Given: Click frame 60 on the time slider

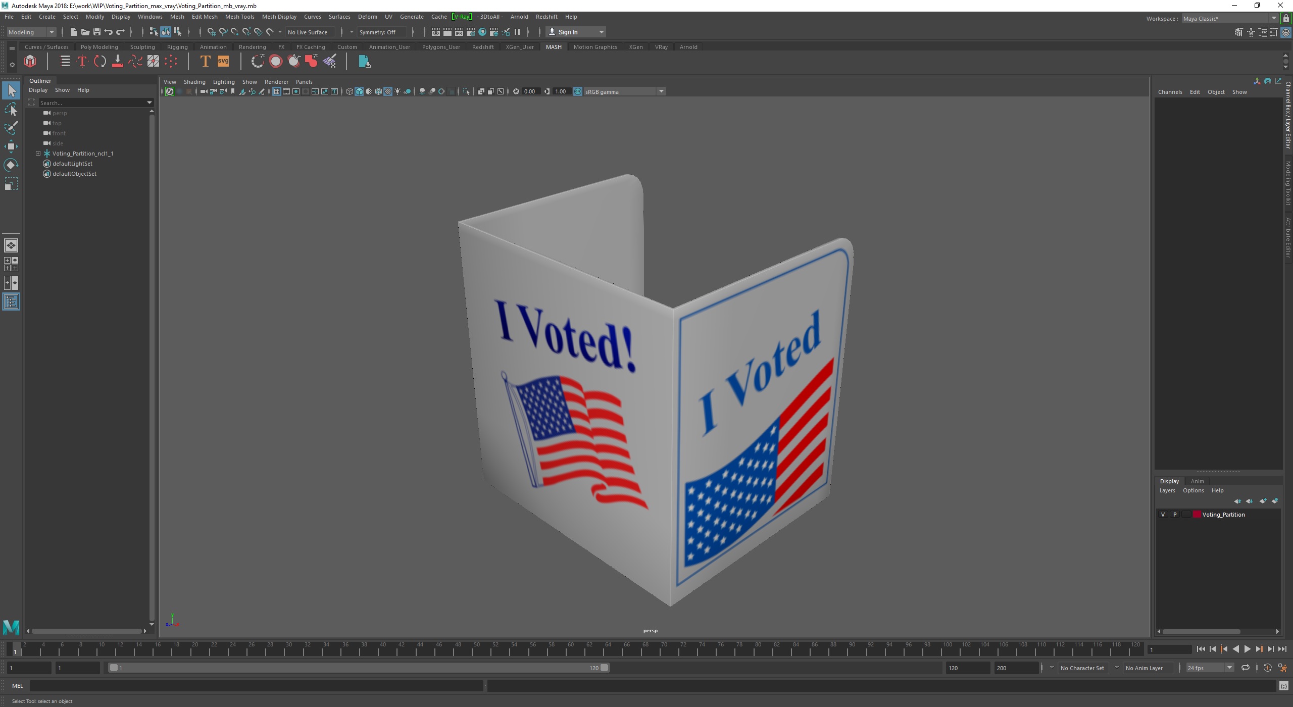Looking at the screenshot, I should (570, 648).
